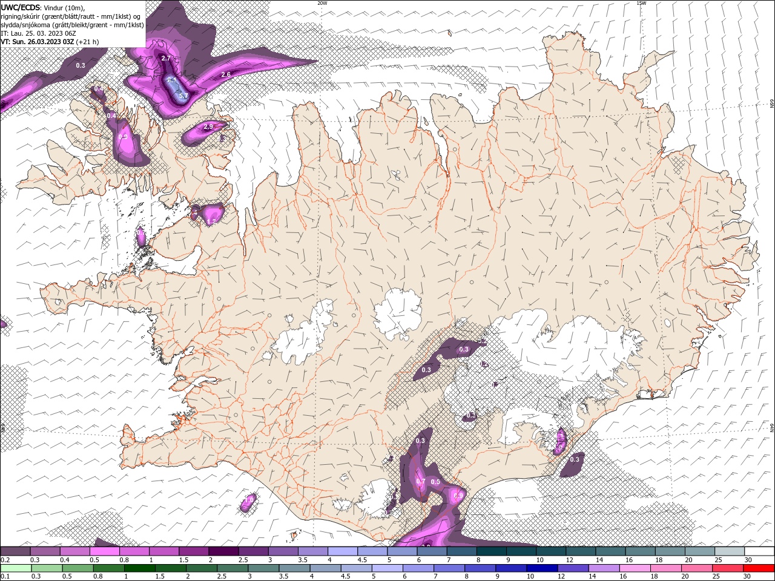Click the 'Vindur (10m)' header text
775x581 pixels.
tap(64, 7)
